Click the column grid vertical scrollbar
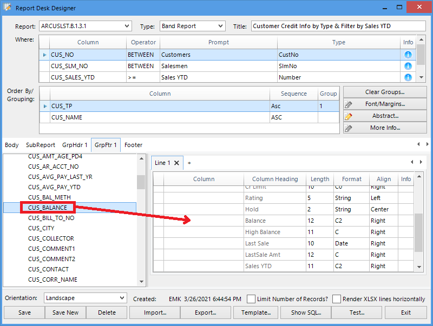The width and height of the screenshot is (433, 326). [418, 232]
